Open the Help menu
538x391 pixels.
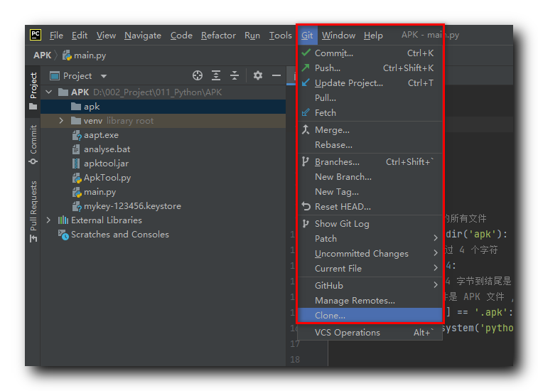click(373, 36)
